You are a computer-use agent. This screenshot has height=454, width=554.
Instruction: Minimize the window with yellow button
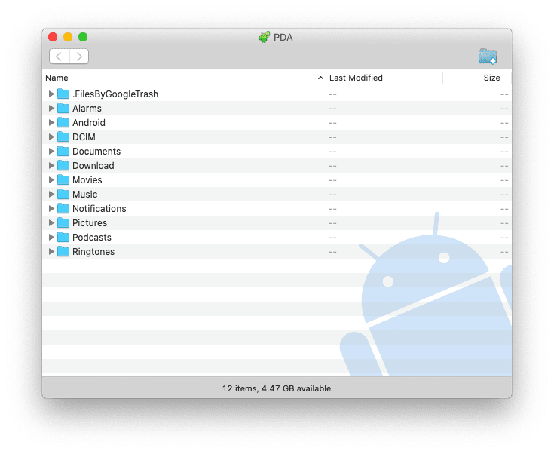click(x=68, y=37)
